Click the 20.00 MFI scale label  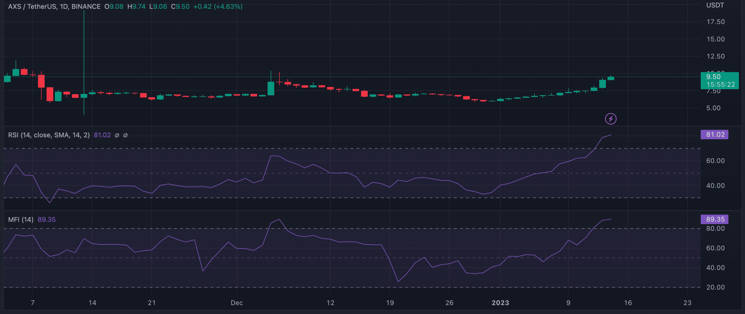click(715, 287)
